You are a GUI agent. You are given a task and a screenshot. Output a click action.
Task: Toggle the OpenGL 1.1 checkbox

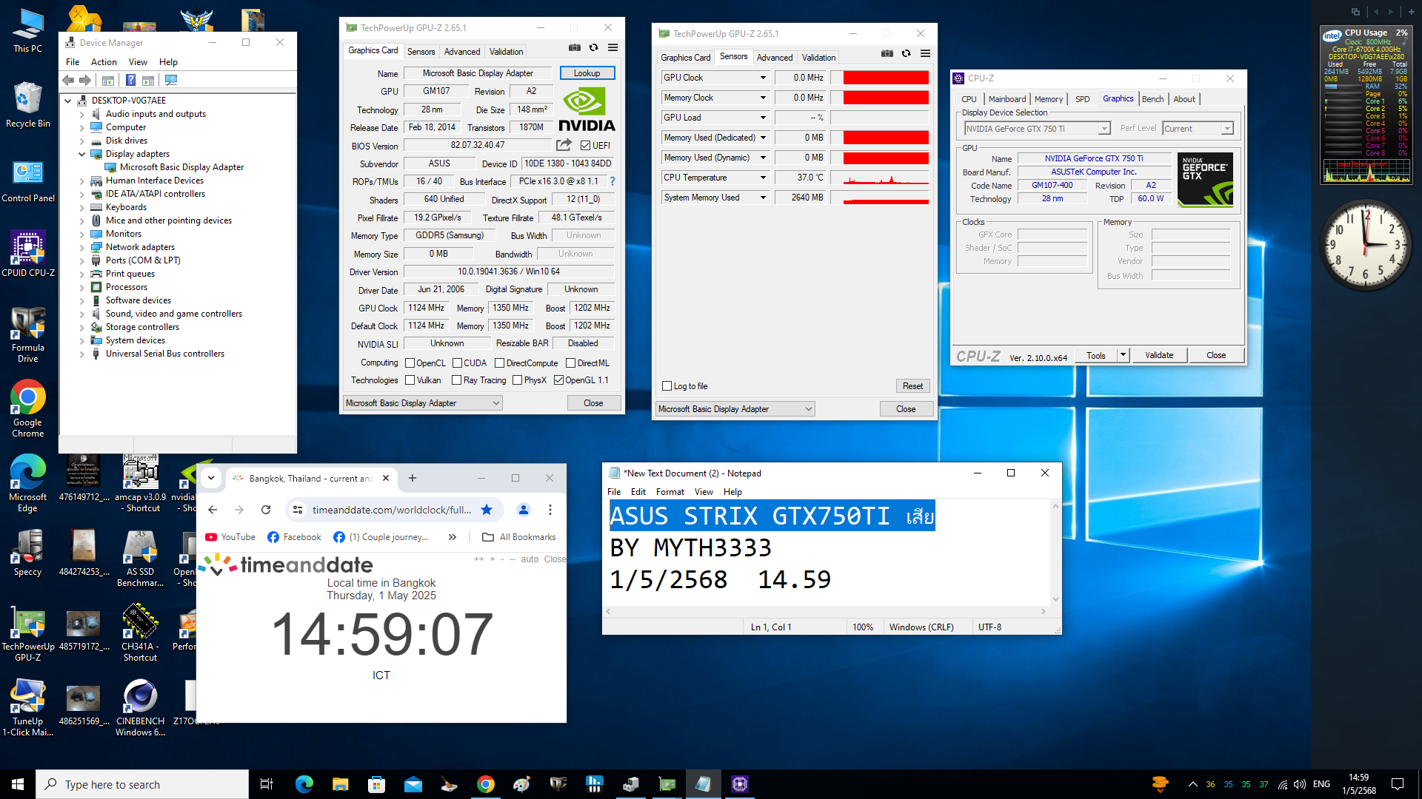click(559, 380)
